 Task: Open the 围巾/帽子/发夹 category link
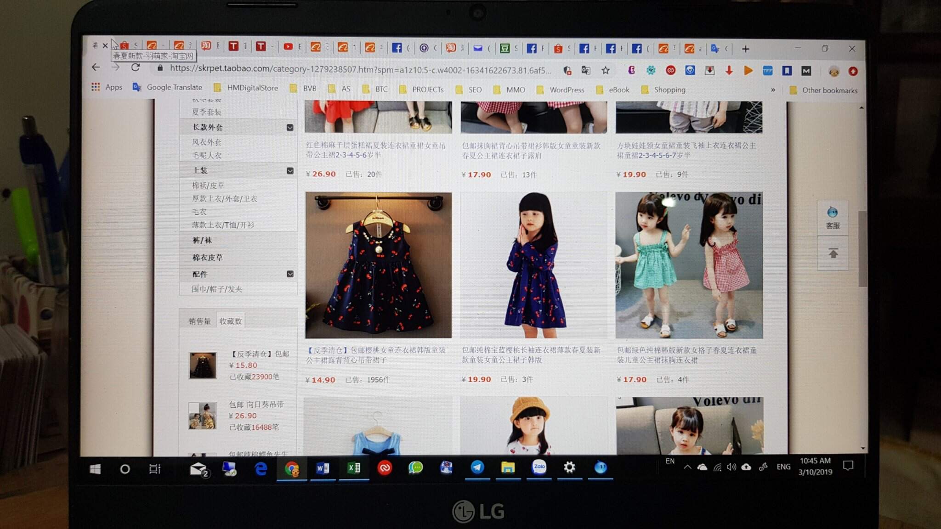[x=216, y=289]
